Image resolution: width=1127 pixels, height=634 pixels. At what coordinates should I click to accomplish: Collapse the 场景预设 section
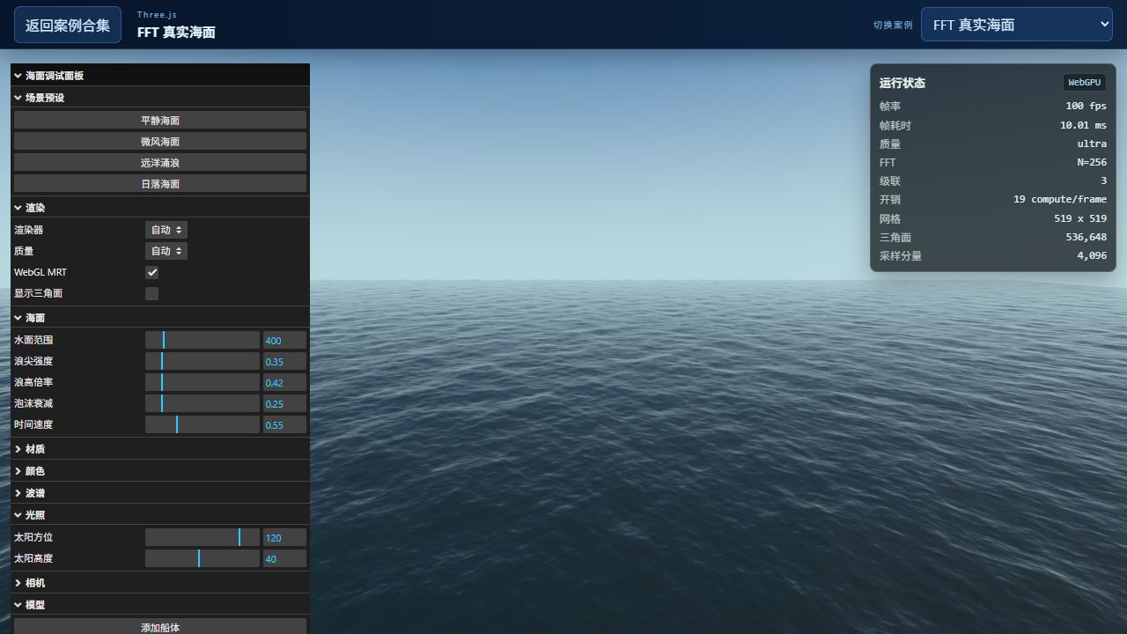click(x=160, y=98)
